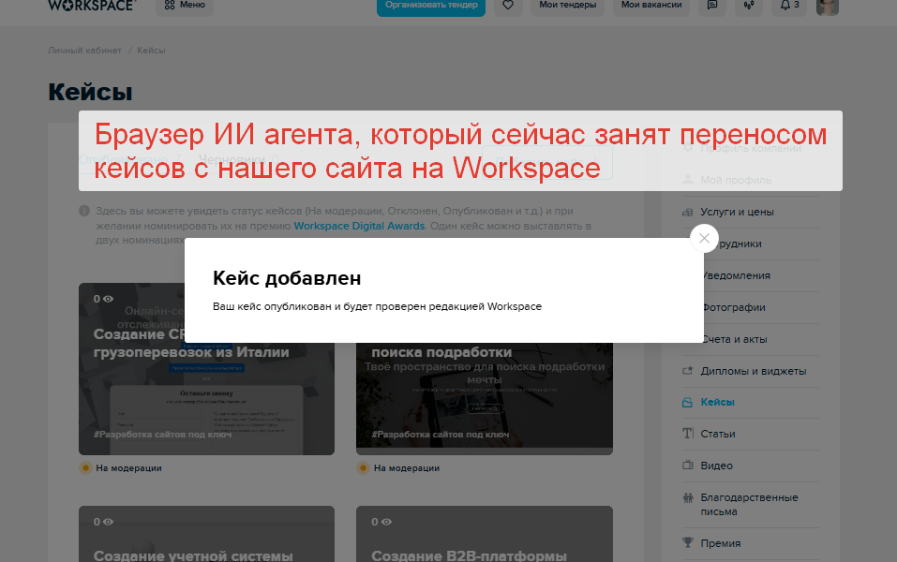Open 'Счета и акты' sidebar item

pos(735,340)
